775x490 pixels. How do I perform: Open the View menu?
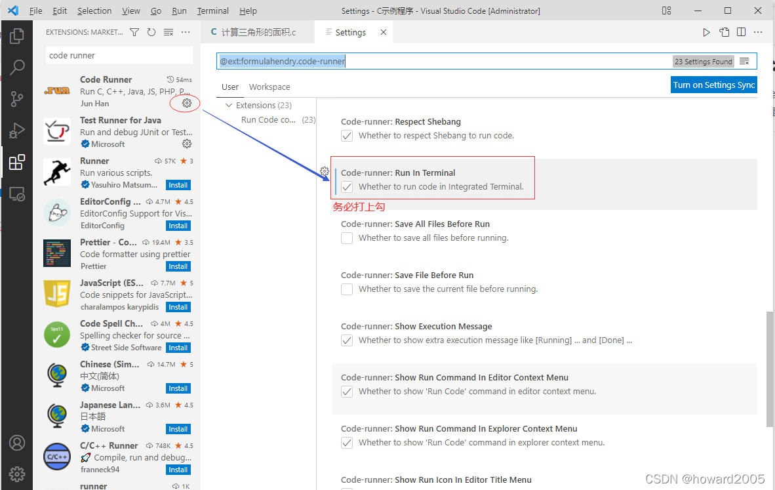(x=131, y=11)
